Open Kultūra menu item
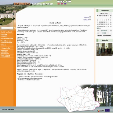Viewport: 113px width, 113px height. point(3,45)
